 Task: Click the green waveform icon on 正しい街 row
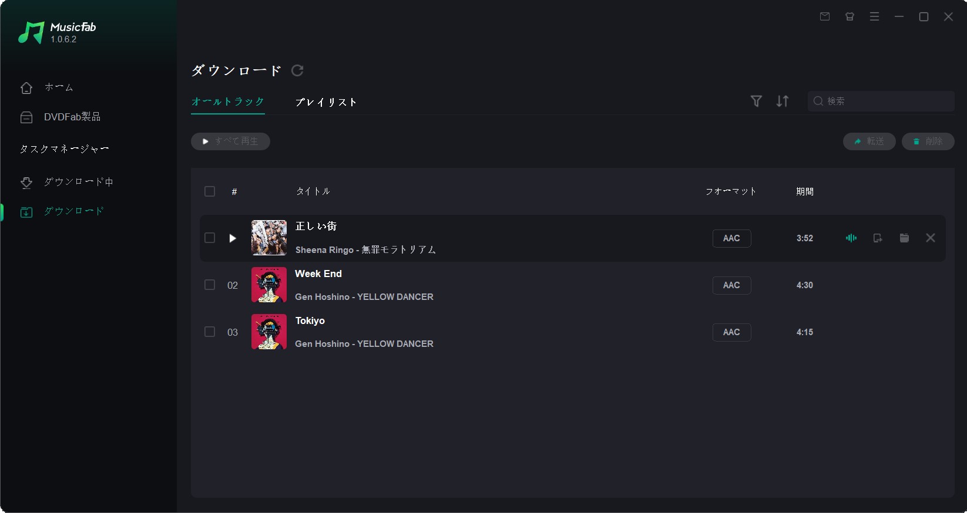pyautogui.click(x=851, y=238)
